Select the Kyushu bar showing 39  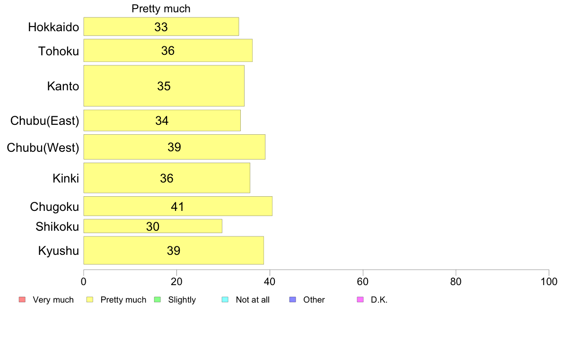[174, 250]
